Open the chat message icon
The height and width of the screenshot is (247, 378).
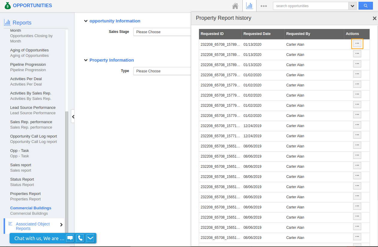(70, 238)
